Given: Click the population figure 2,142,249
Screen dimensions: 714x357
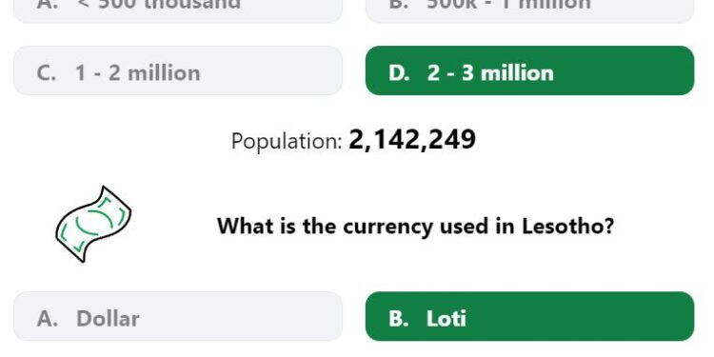Looking at the screenshot, I should click(x=412, y=140).
